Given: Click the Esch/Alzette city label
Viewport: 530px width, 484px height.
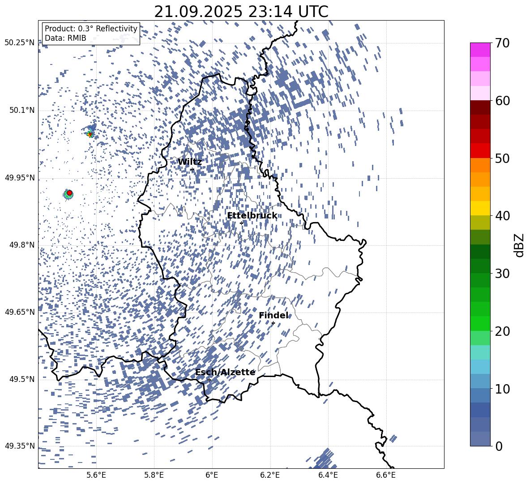Looking at the screenshot, I should tap(225, 372).
